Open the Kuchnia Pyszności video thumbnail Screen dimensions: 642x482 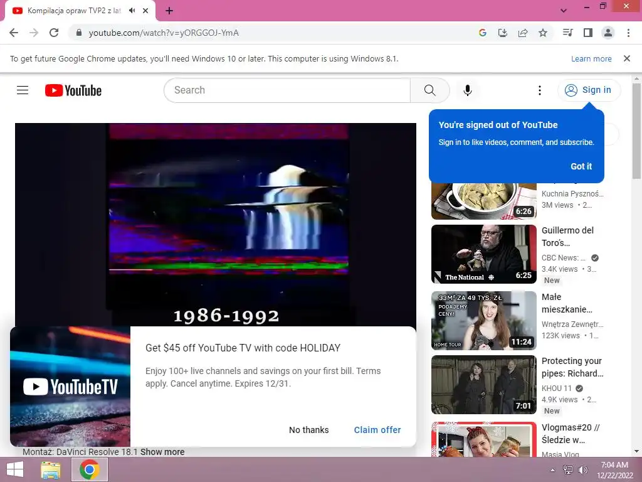(x=483, y=201)
